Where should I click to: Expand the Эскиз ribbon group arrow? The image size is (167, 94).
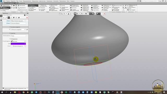(x=26, y=12)
